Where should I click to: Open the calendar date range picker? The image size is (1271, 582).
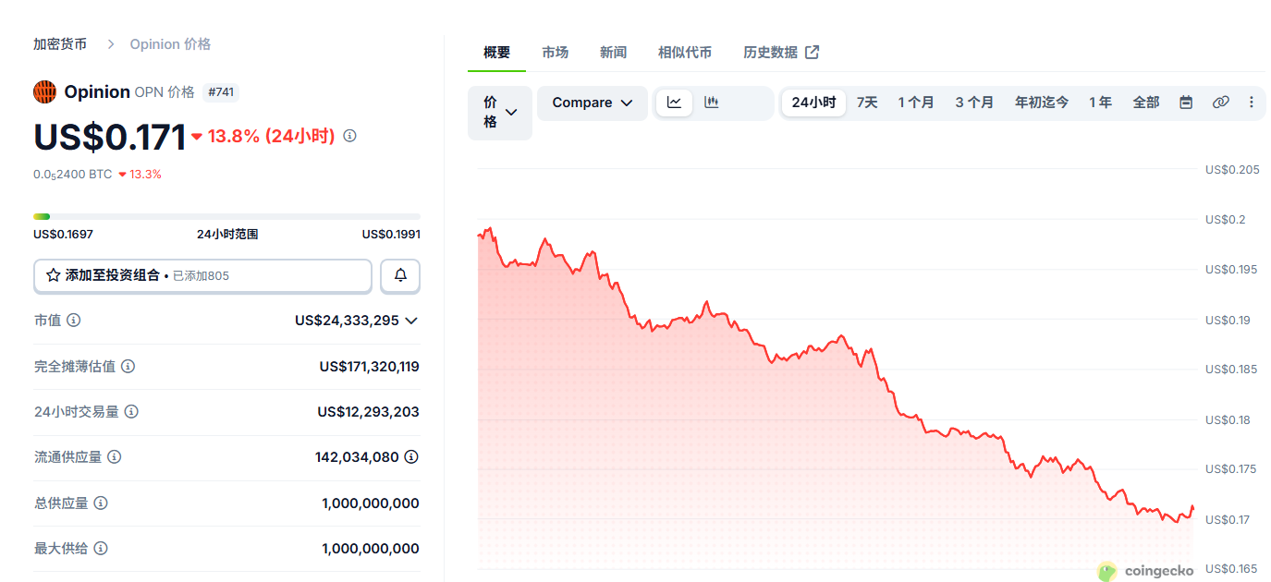pyautogui.click(x=1186, y=103)
